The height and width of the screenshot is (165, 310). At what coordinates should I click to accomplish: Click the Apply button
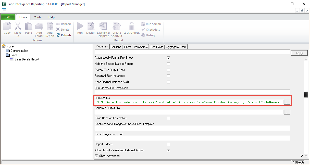(x=299, y=53)
